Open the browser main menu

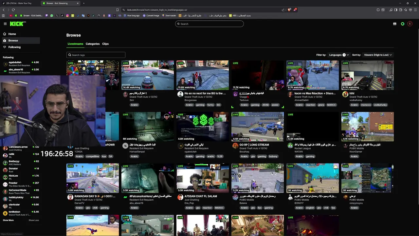tap(415, 10)
